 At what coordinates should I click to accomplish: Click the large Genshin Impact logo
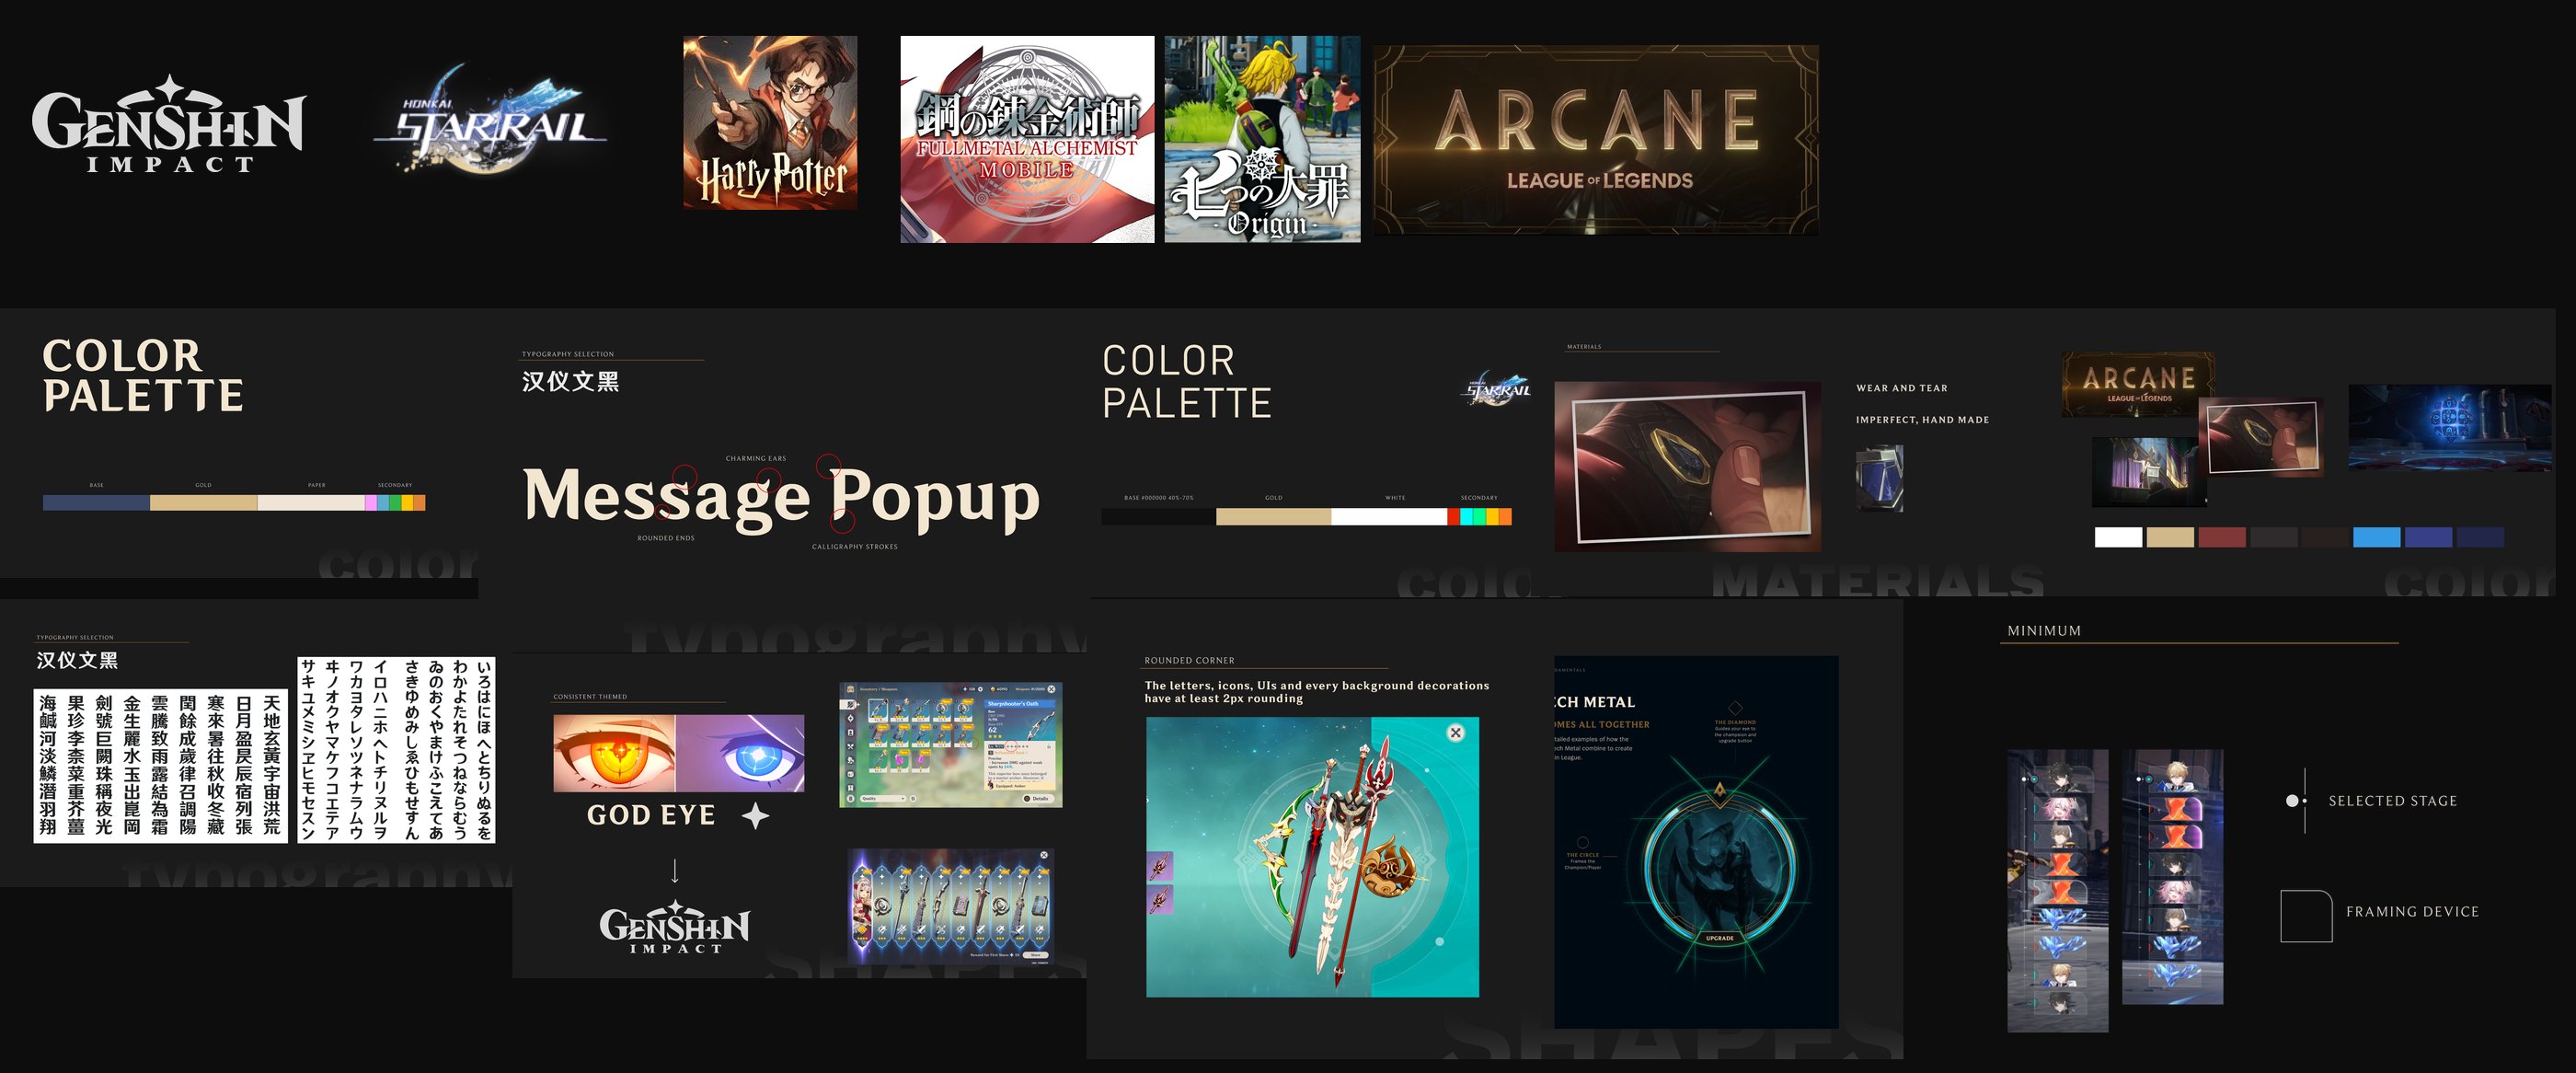pos(168,124)
